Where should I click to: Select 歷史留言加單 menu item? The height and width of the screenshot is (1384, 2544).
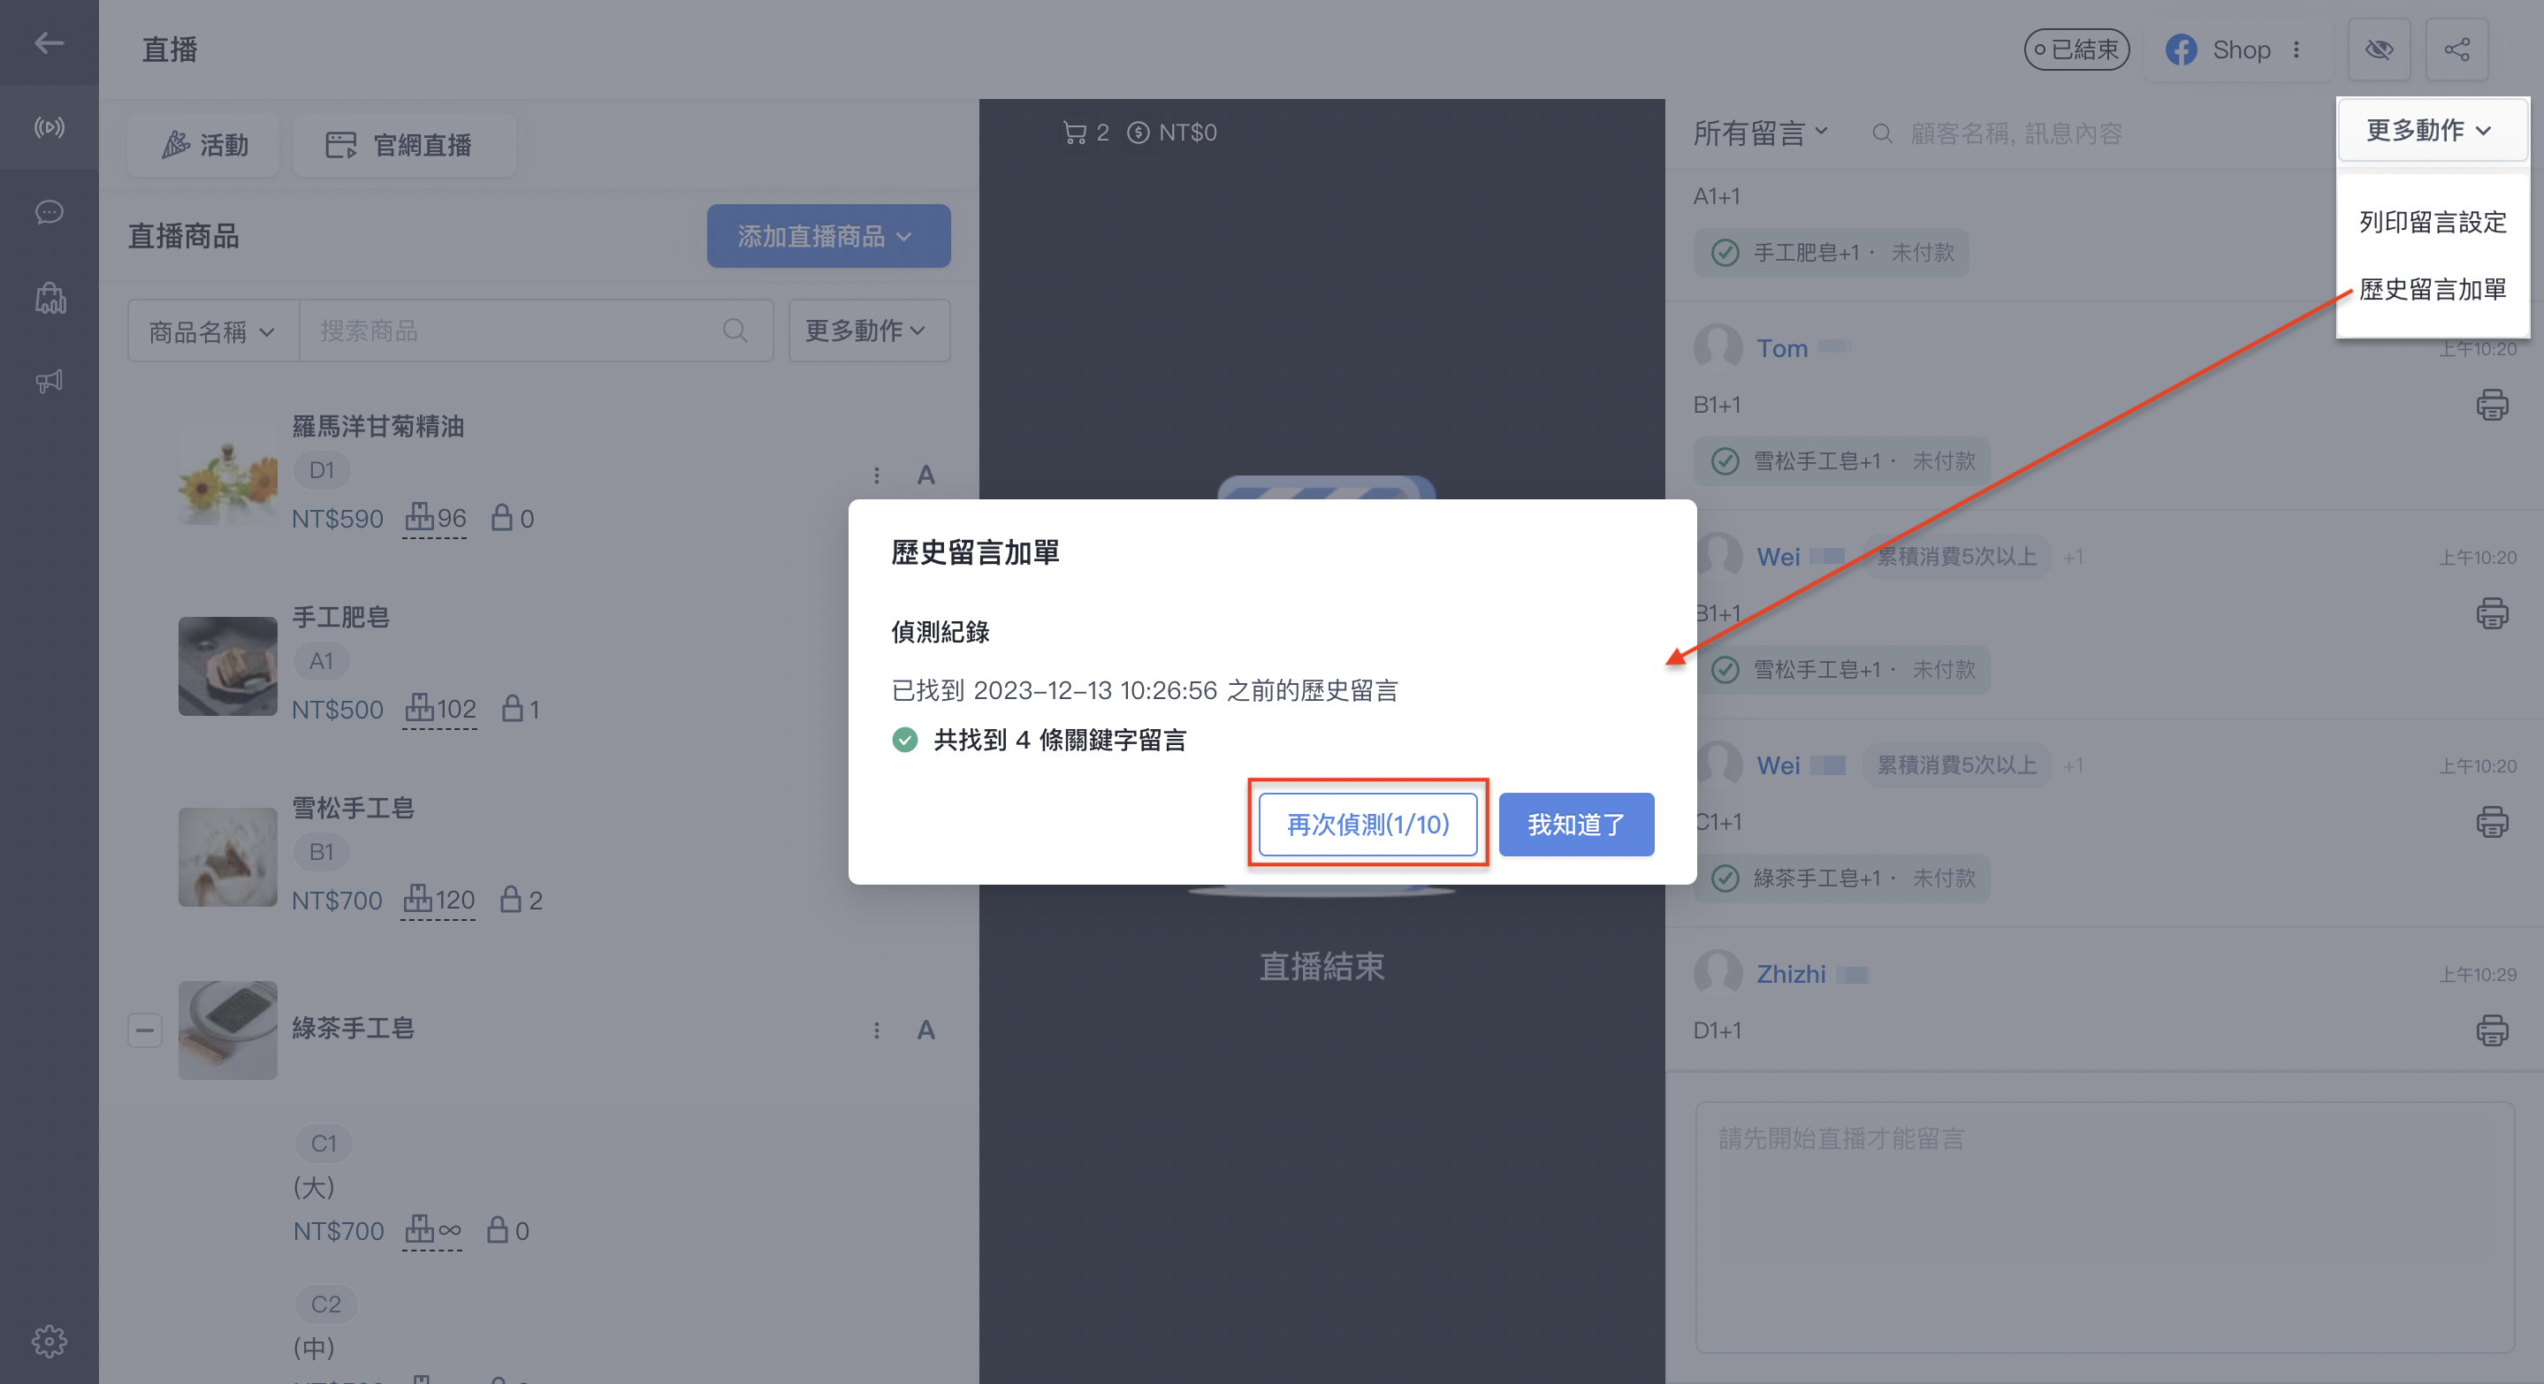click(2433, 288)
